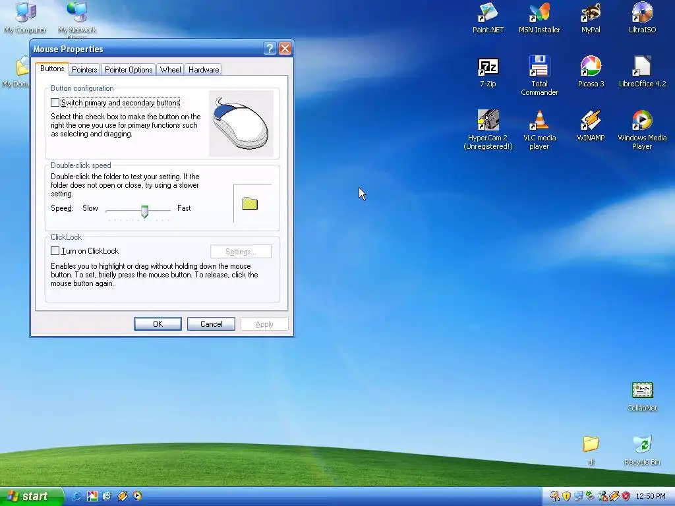Launch the MyPal browser shortcut
The width and height of the screenshot is (675, 506).
pos(591,18)
